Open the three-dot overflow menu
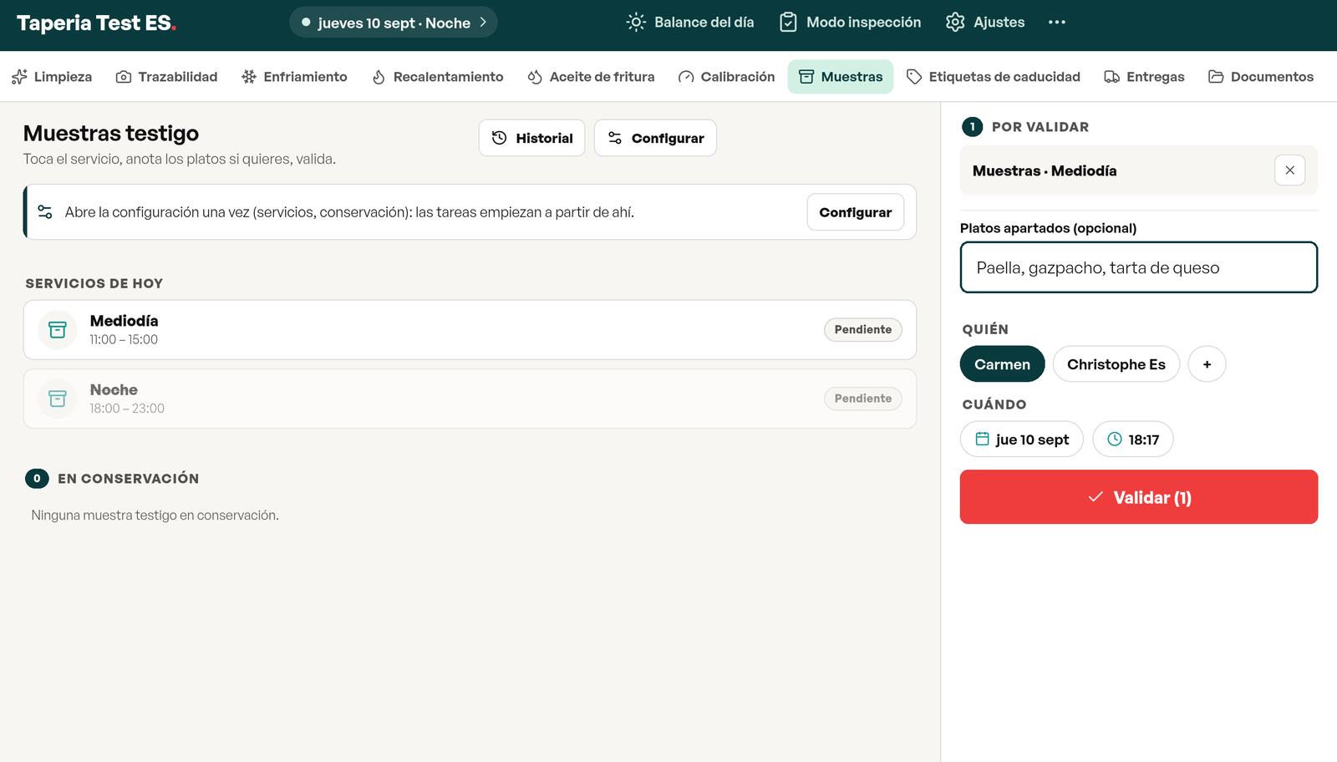 [1057, 23]
